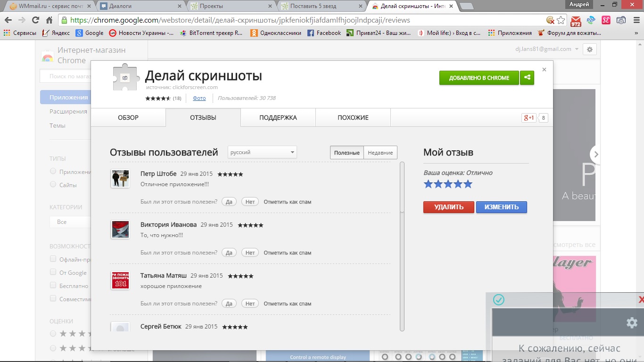Check the Совместимо filter checkbox
Screen dimensions: 644x362
[53, 299]
